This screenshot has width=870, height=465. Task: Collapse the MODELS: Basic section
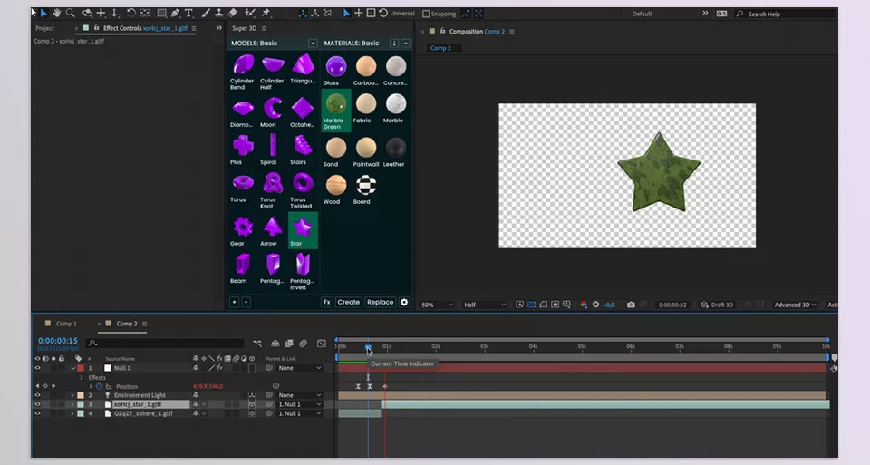[x=313, y=44]
